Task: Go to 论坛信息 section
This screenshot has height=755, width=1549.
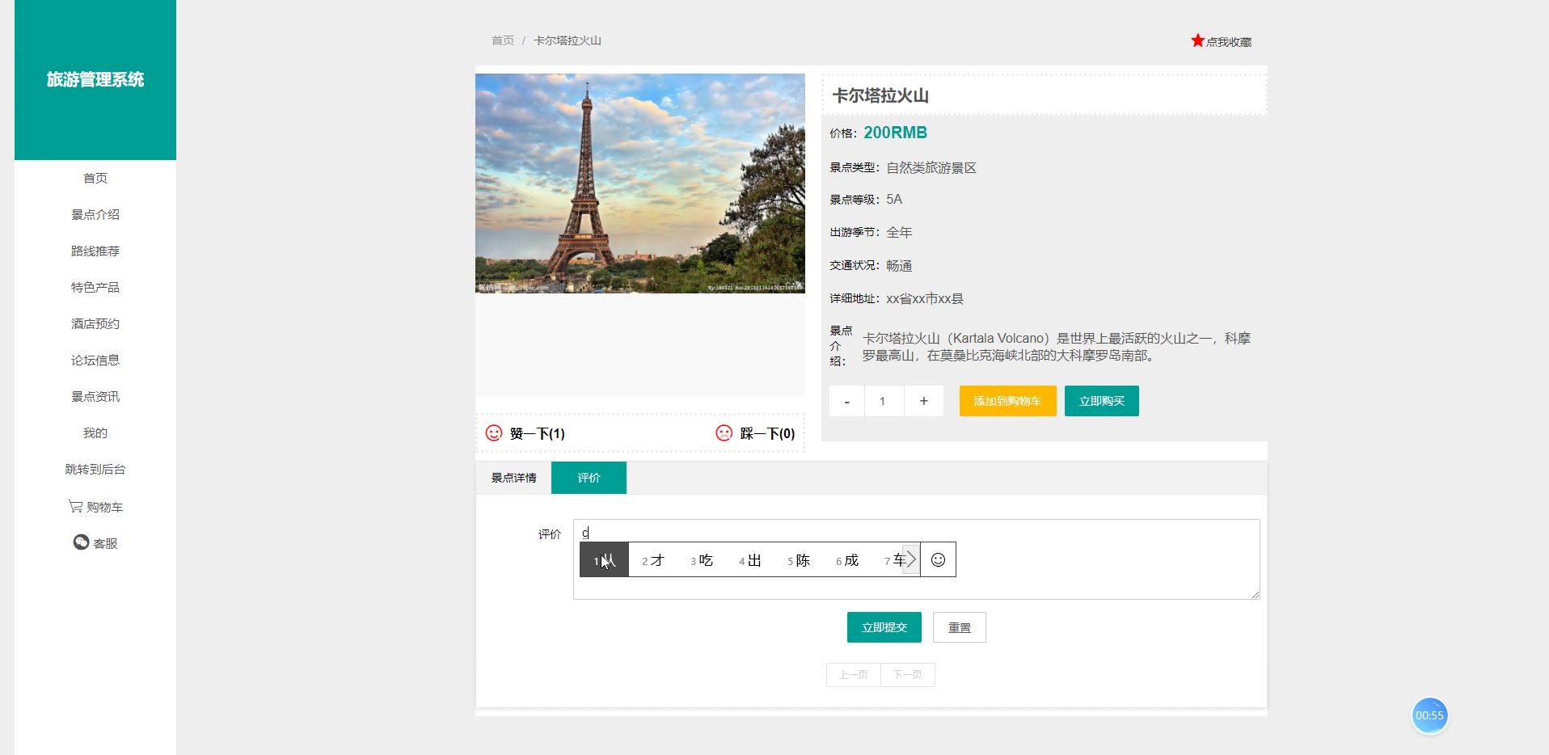Action: coord(95,360)
